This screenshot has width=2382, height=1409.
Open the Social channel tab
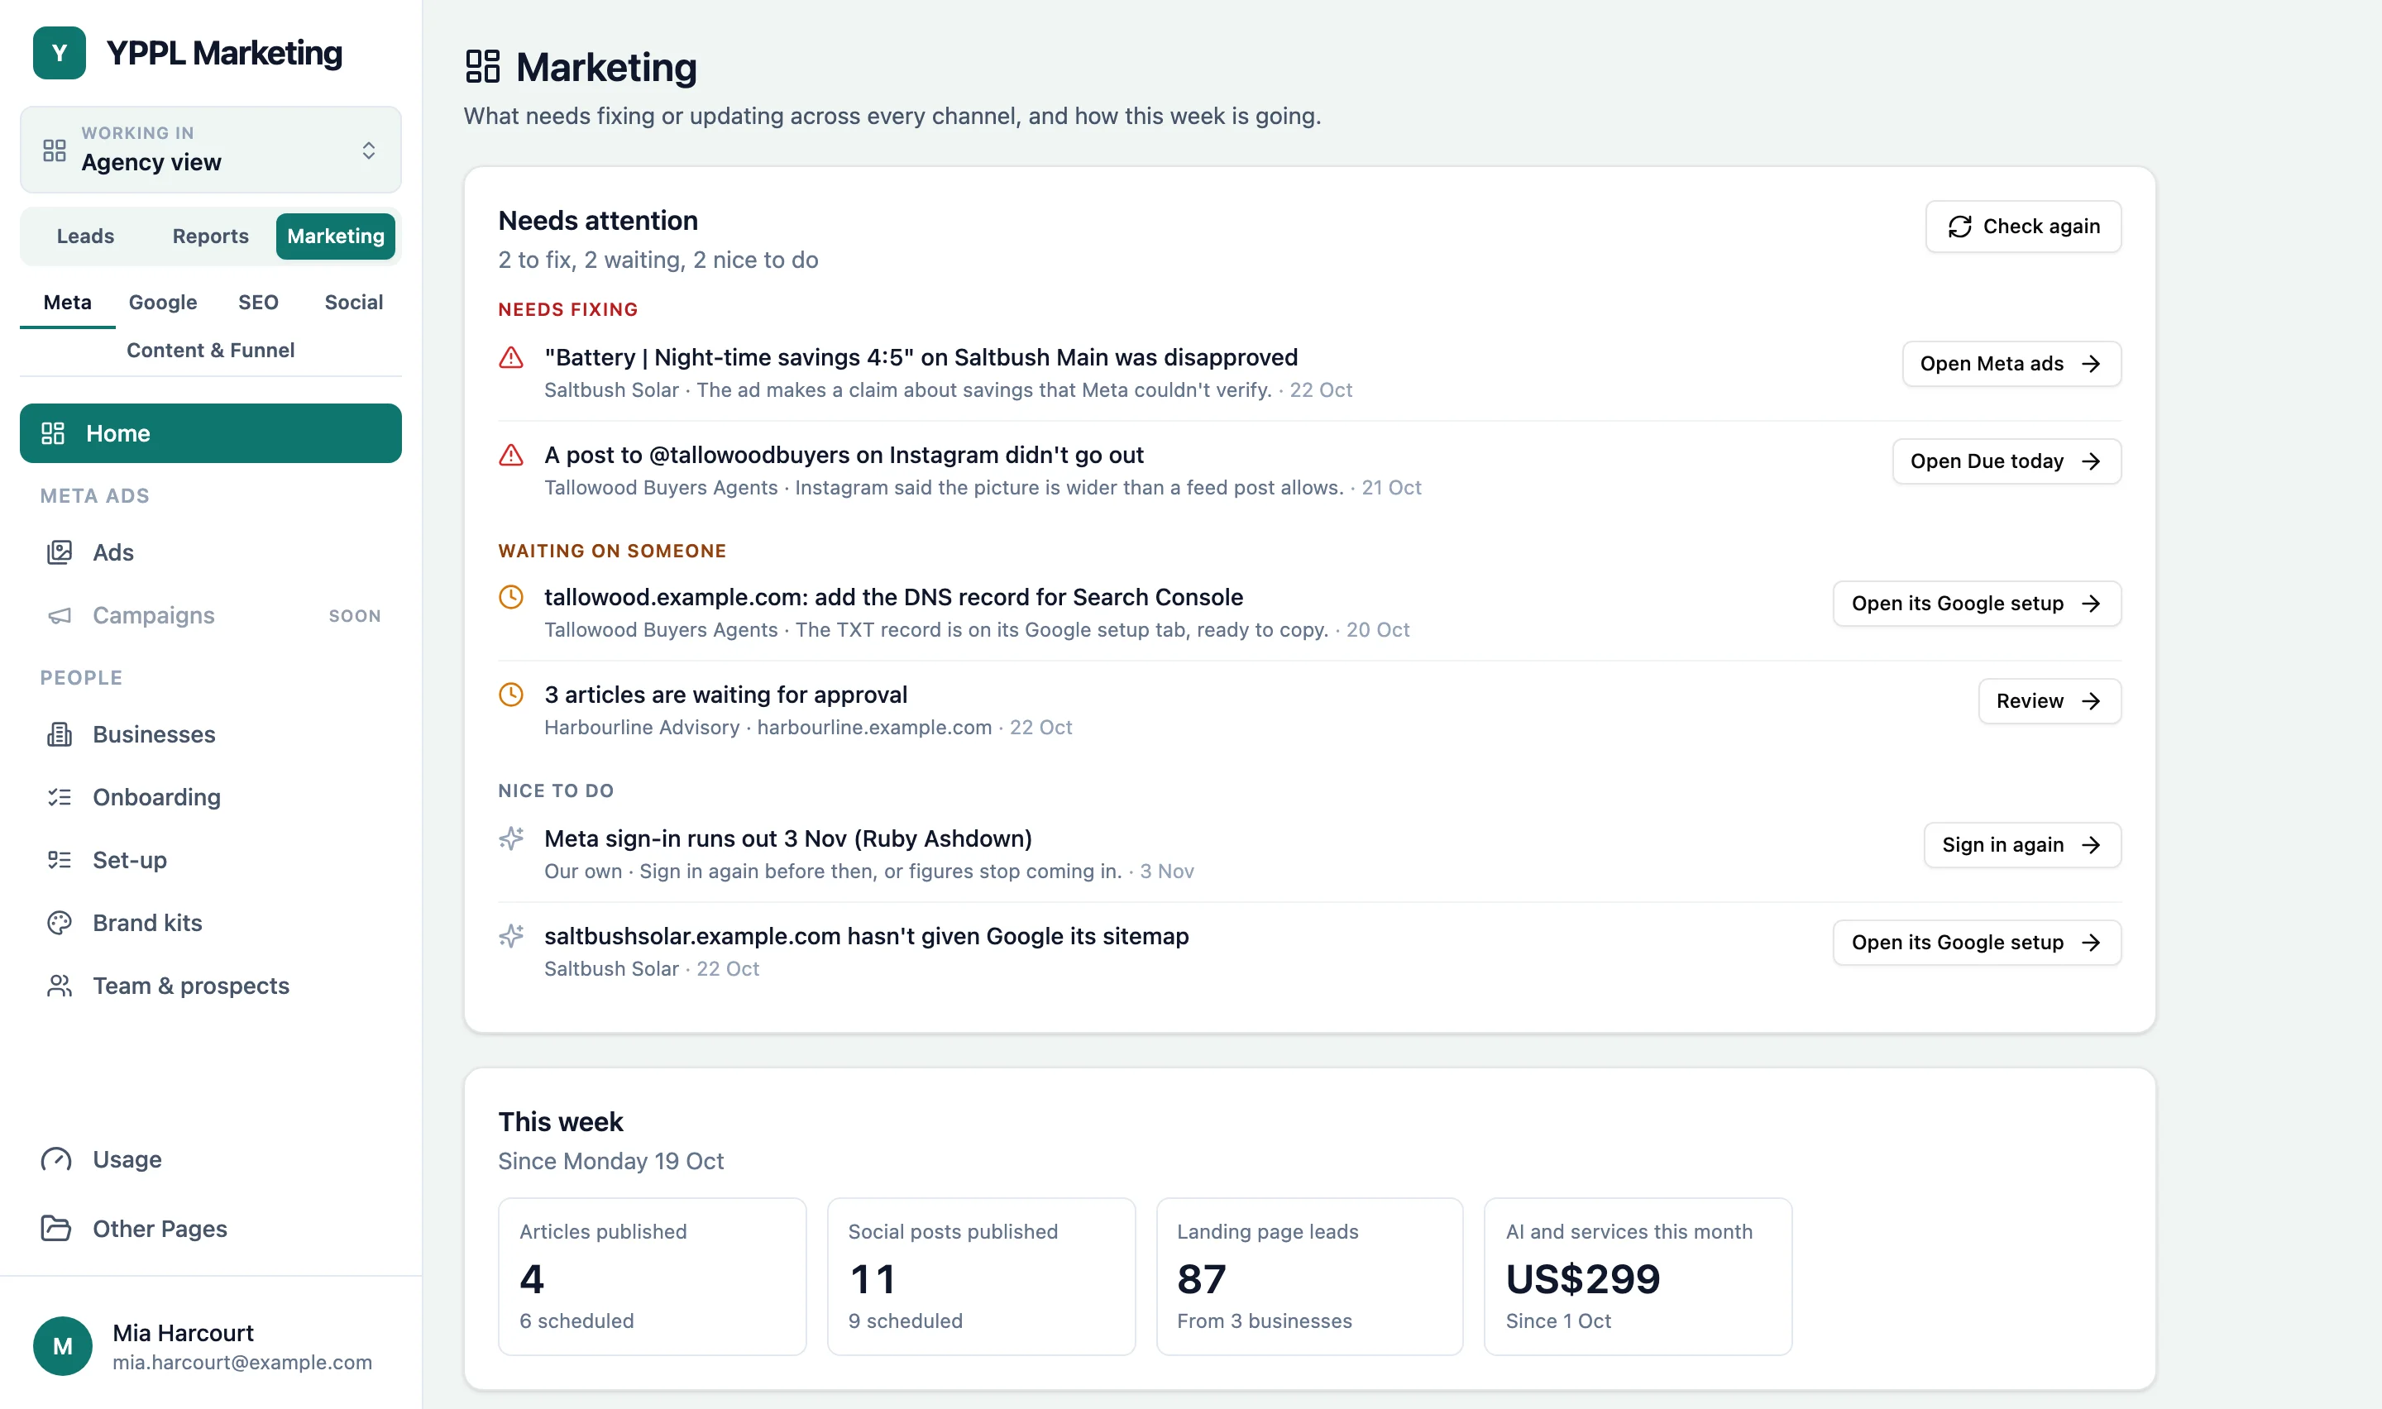pyautogui.click(x=353, y=302)
